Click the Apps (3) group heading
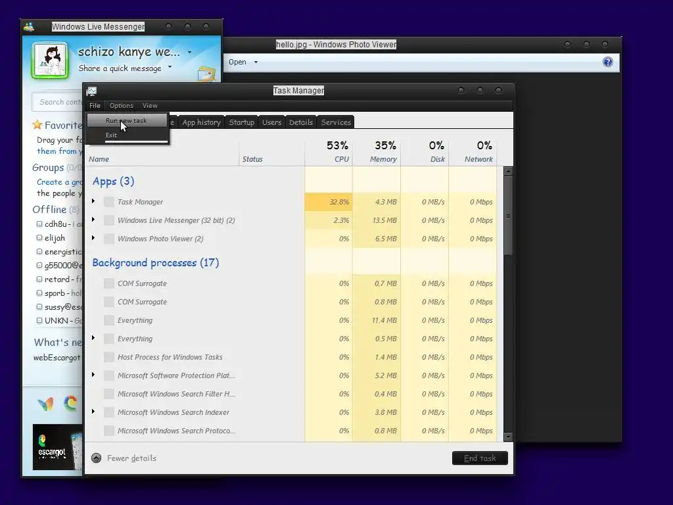The image size is (673, 505). [x=113, y=181]
